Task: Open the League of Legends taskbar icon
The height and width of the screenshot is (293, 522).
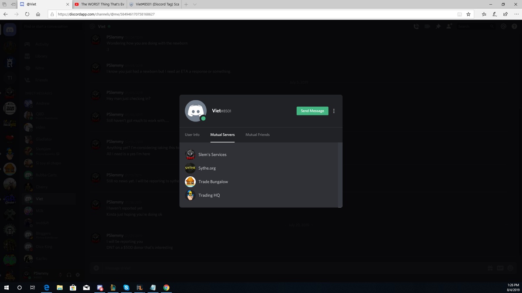Action: click(113, 287)
